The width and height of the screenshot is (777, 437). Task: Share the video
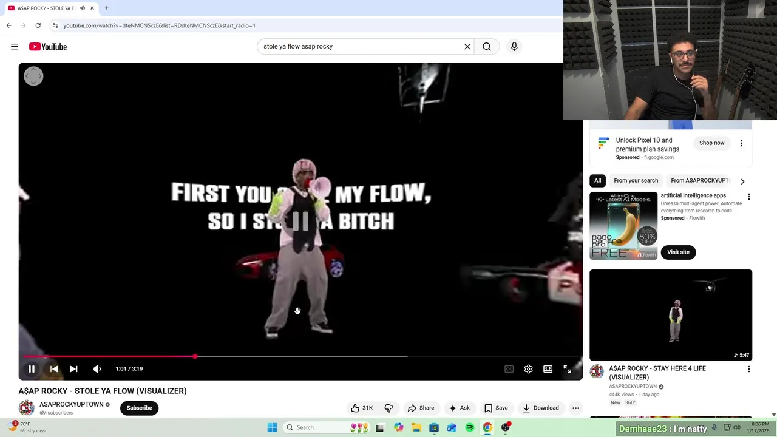[x=421, y=408]
